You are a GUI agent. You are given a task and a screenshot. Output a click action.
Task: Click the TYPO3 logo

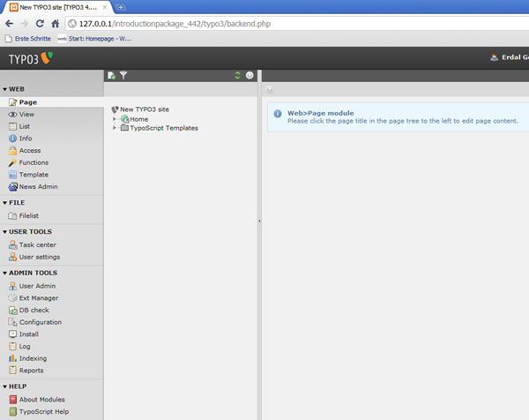30,59
